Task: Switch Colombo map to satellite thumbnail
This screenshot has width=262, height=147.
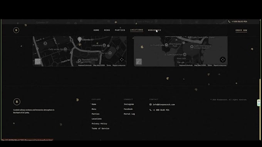Action: pyautogui.click(x=38, y=61)
